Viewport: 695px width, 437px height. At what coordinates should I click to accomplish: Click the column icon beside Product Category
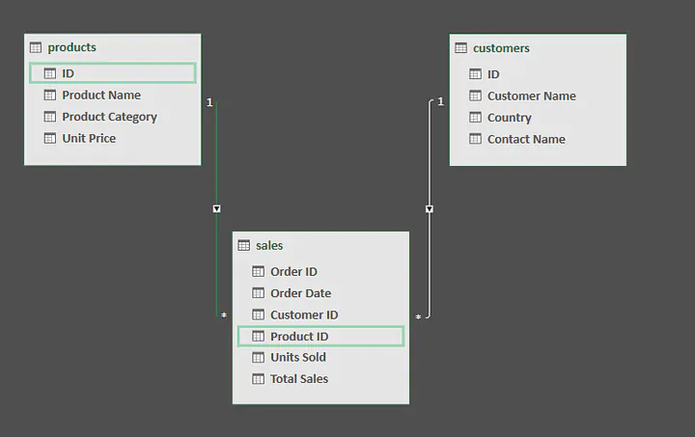[50, 117]
